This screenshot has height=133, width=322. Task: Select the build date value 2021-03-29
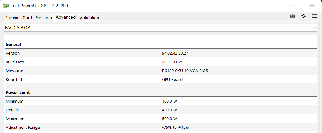tap(173, 62)
